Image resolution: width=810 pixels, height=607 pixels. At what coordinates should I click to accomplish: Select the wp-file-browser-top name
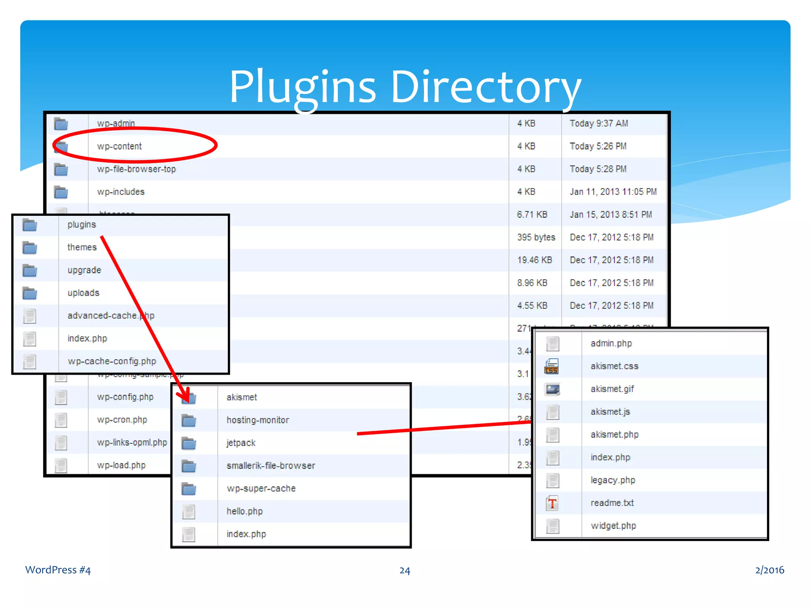[x=136, y=169]
